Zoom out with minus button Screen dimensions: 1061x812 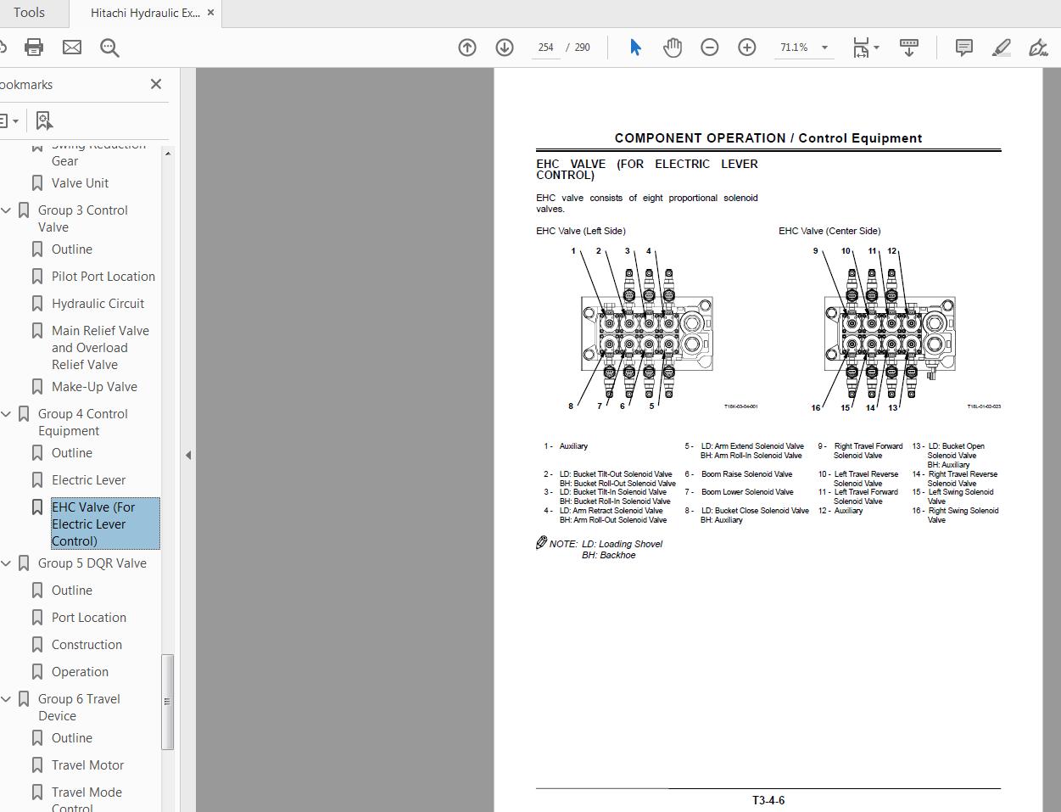pyautogui.click(x=710, y=48)
